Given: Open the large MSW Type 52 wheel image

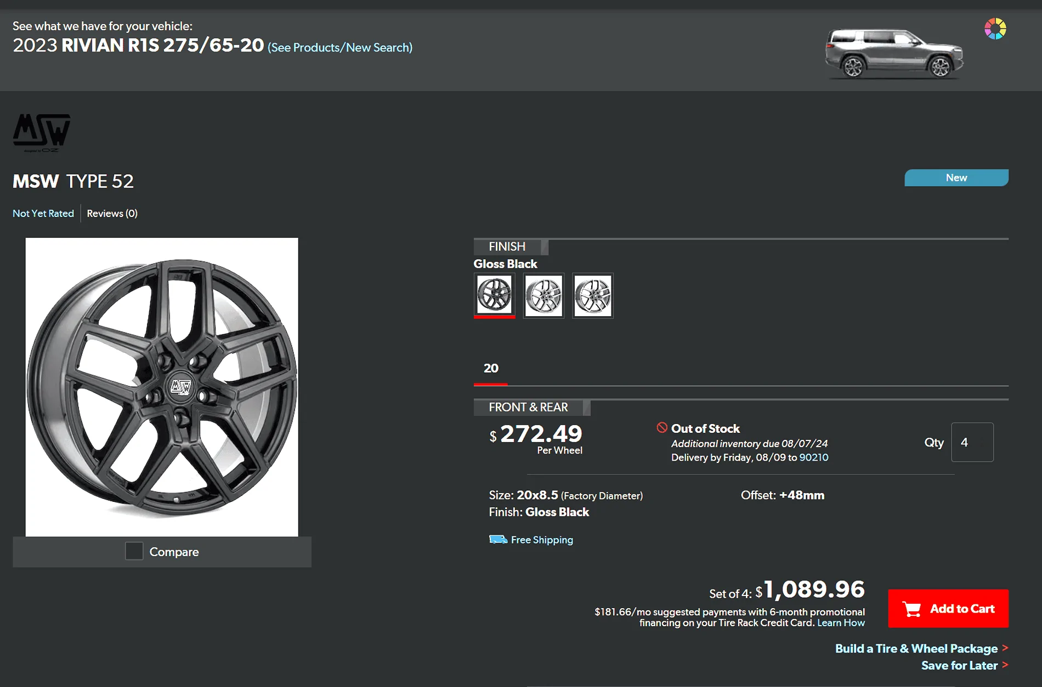Looking at the screenshot, I should tap(162, 387).
